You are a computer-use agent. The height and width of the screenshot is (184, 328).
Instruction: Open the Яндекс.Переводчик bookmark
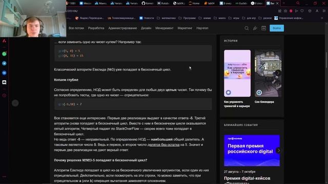[x=89, y=18]
